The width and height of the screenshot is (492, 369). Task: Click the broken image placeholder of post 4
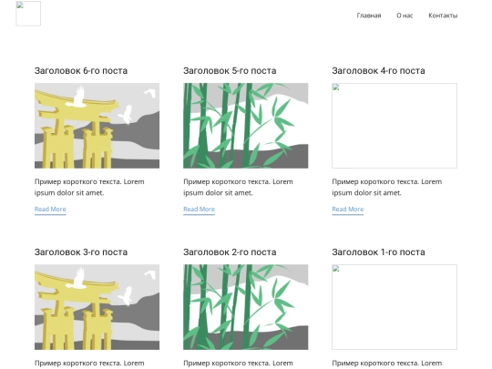(395, 126)
